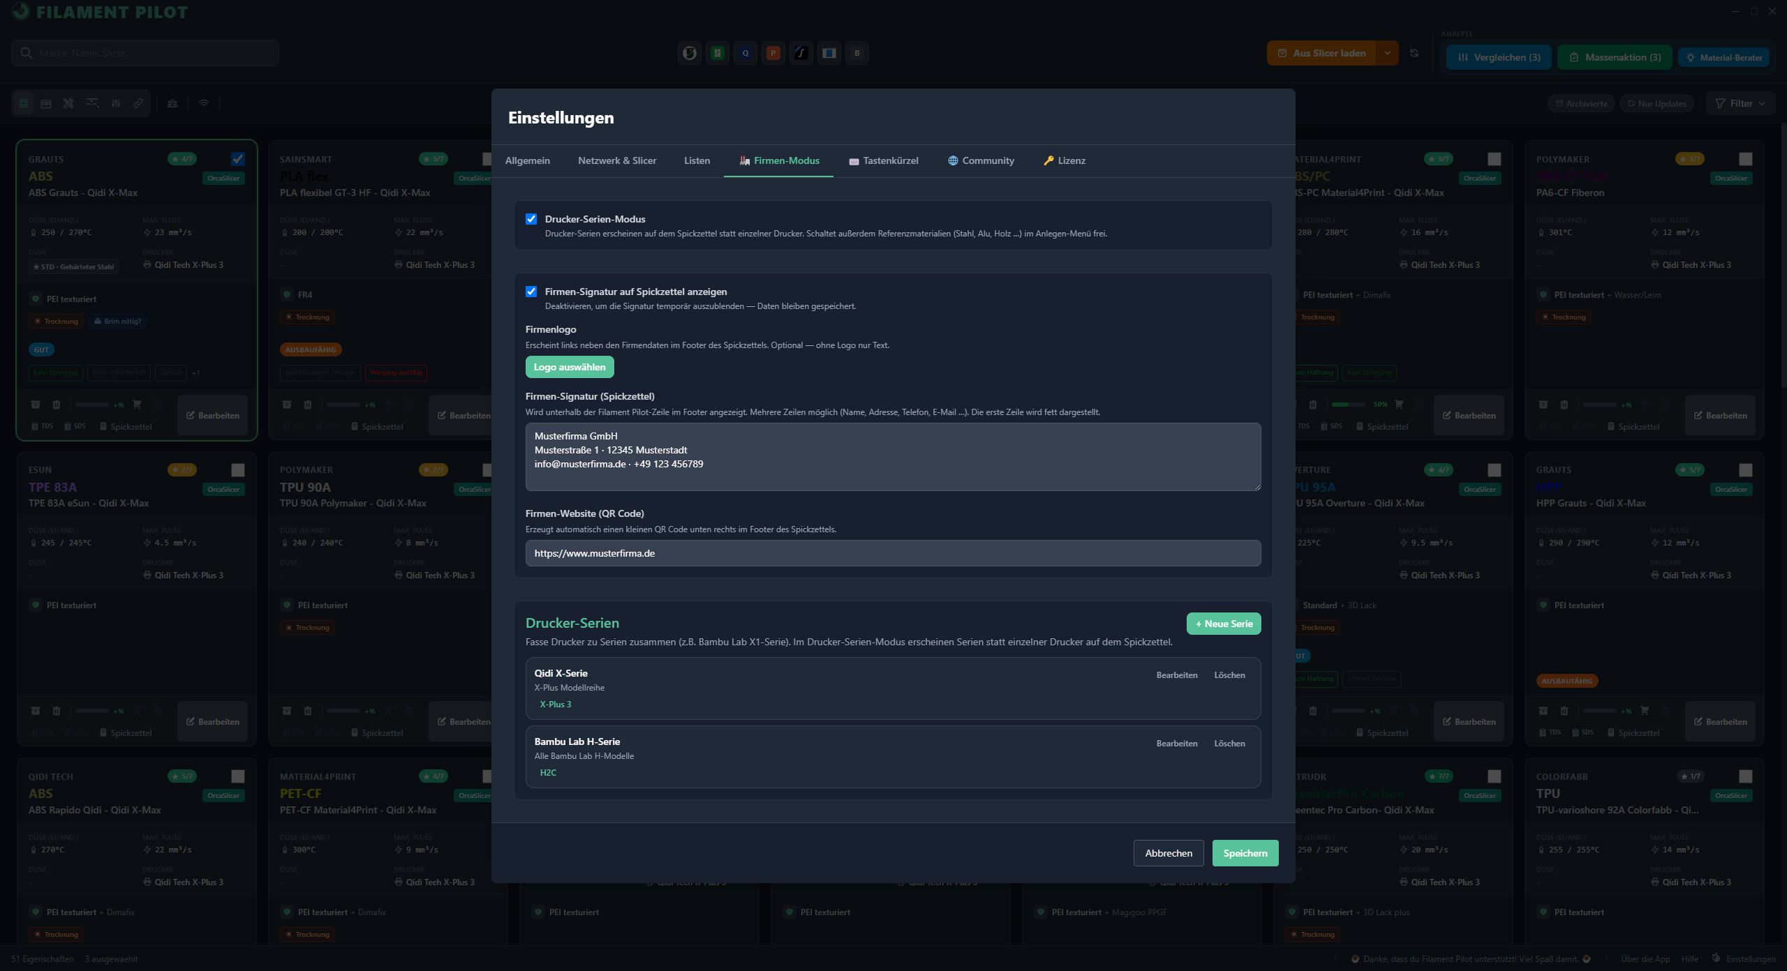
Task: Select the Firmen-Modus tab
Action: (779, 160)
